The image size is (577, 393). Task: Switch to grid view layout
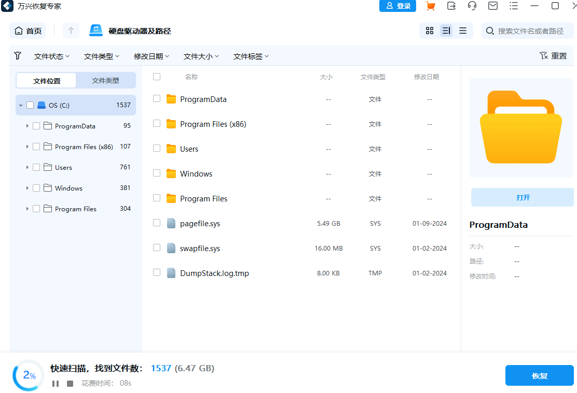click(429, 31)
